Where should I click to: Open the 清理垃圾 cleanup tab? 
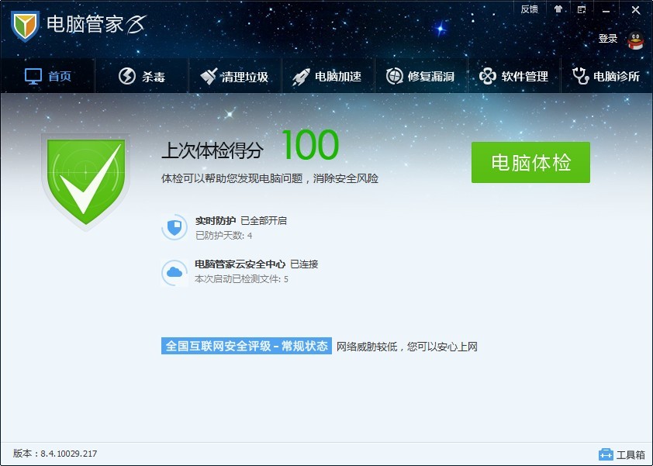235,76
